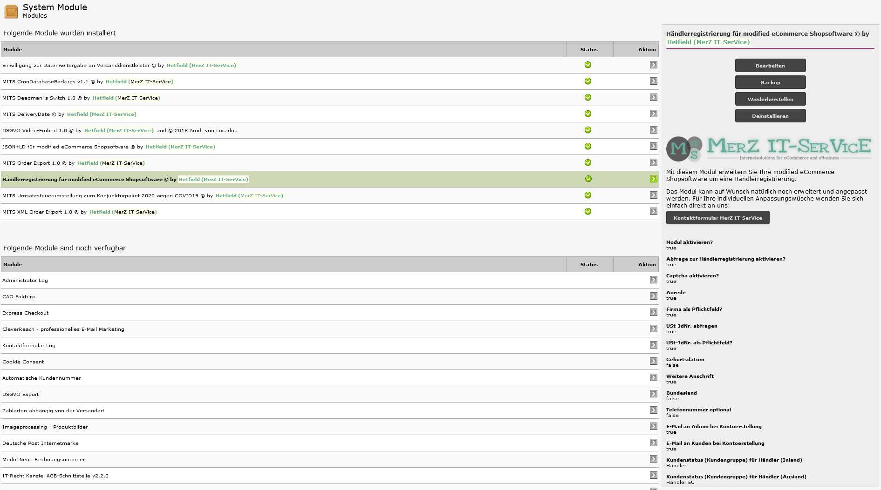Click the Status column header of installed modules
This screenshot has width=881, height=490.
589,49
